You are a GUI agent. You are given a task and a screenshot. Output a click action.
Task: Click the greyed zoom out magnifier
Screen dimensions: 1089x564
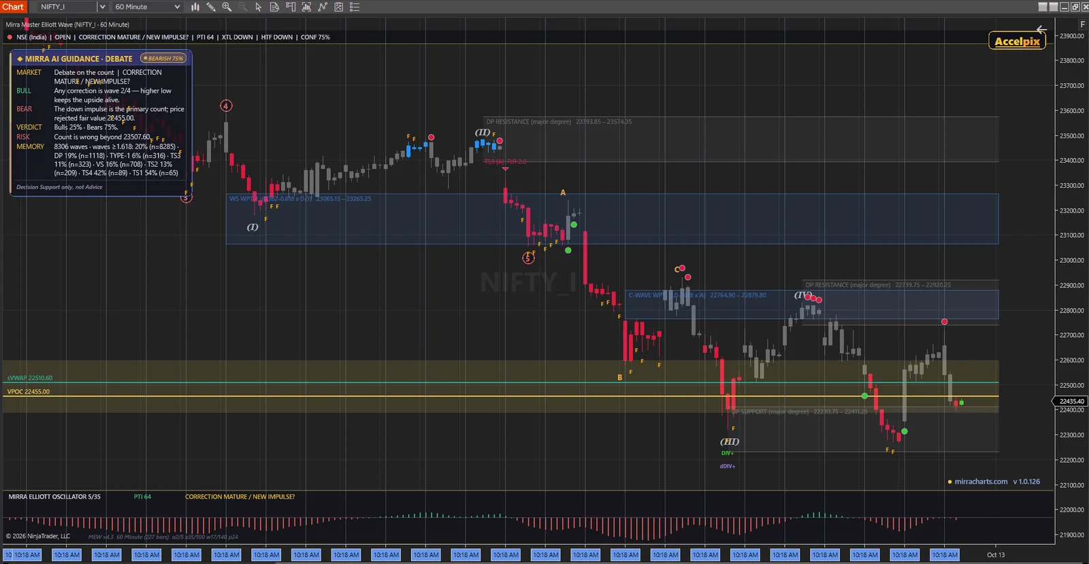[x=242, y=7]
